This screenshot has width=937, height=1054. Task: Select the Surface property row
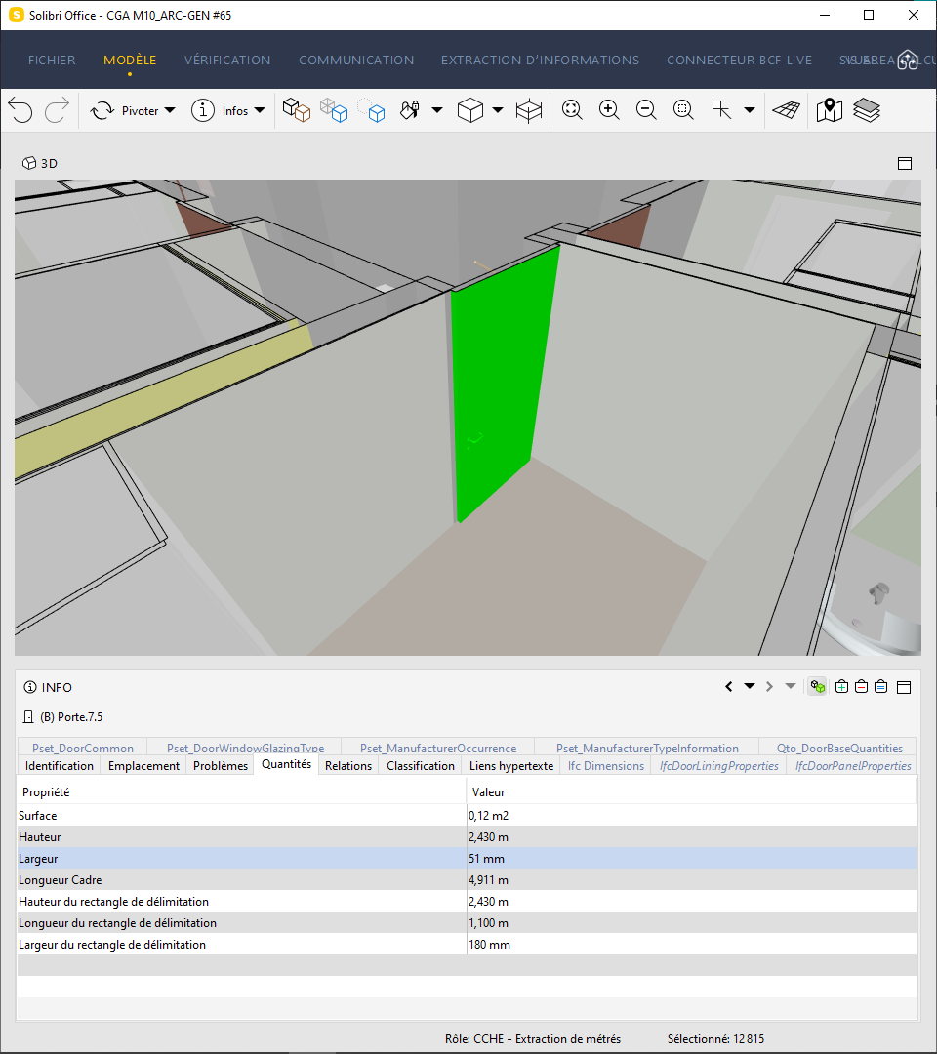click(468, 815)
